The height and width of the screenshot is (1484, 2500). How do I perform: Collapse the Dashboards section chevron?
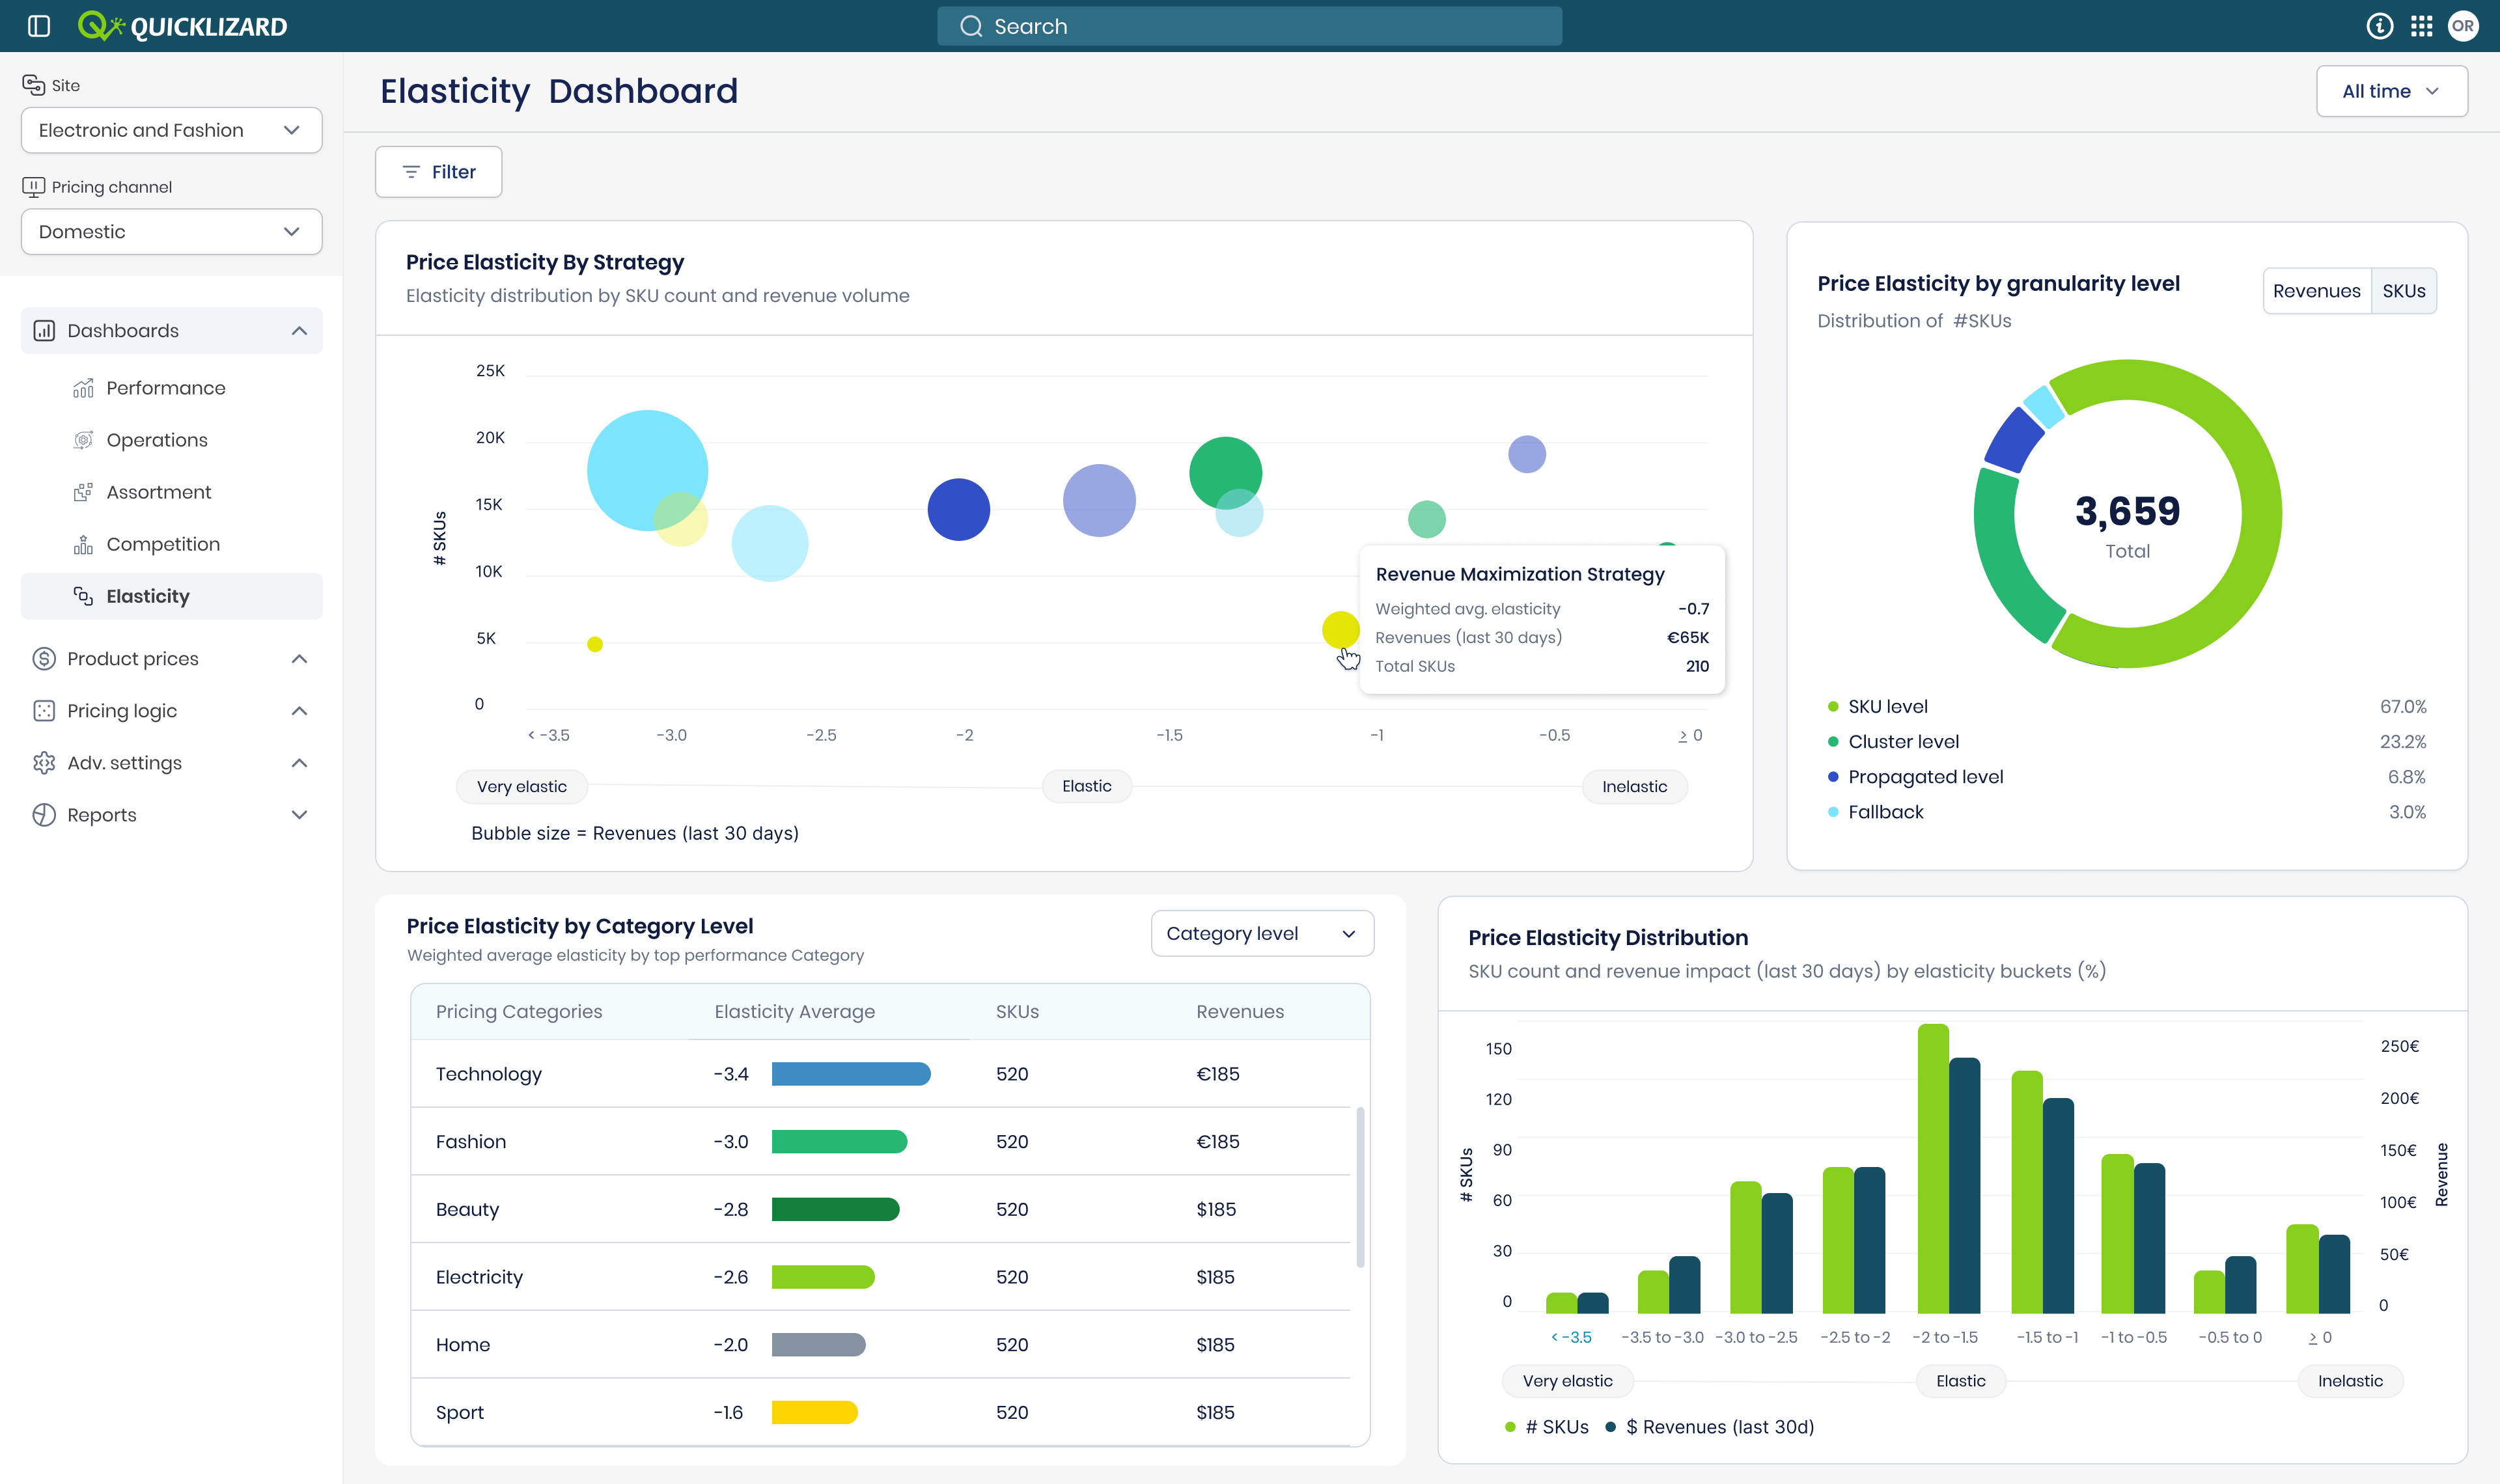[x=299, y=331]
